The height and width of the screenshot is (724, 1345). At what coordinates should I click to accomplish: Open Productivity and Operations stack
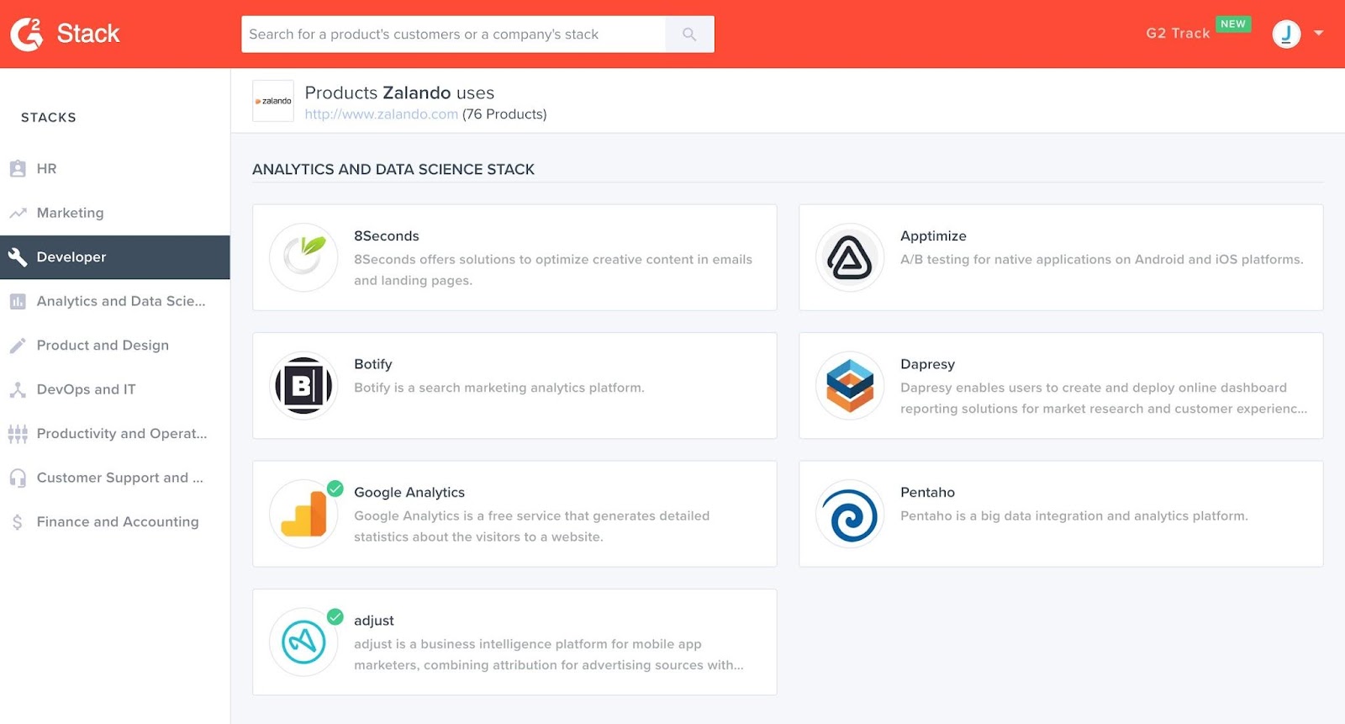tap(115, 434)
